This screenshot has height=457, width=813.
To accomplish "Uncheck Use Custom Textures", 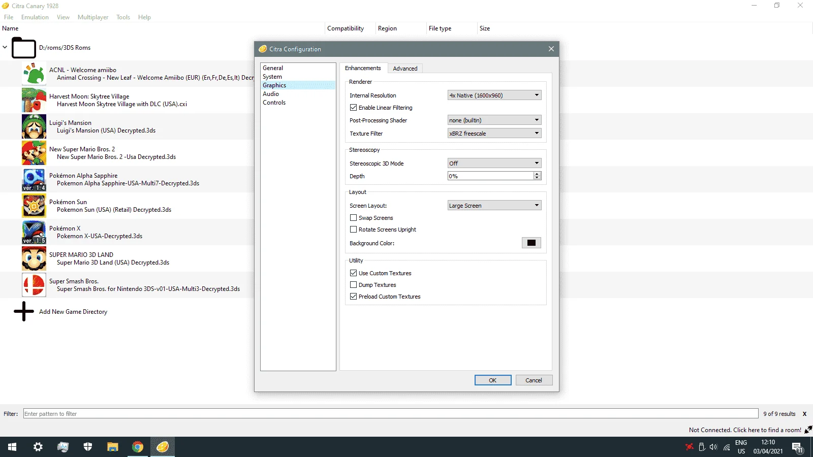I will pyautogui.click(x=353, y=273).
